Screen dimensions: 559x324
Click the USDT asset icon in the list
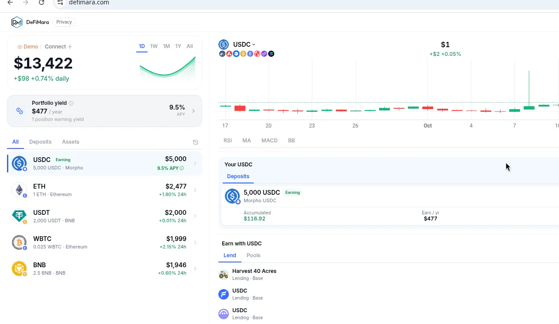19,216
